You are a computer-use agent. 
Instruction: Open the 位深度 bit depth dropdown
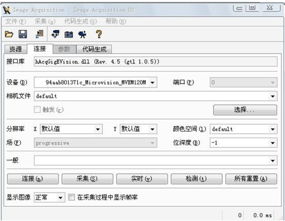pyautogui.click(x=273, y=143)
